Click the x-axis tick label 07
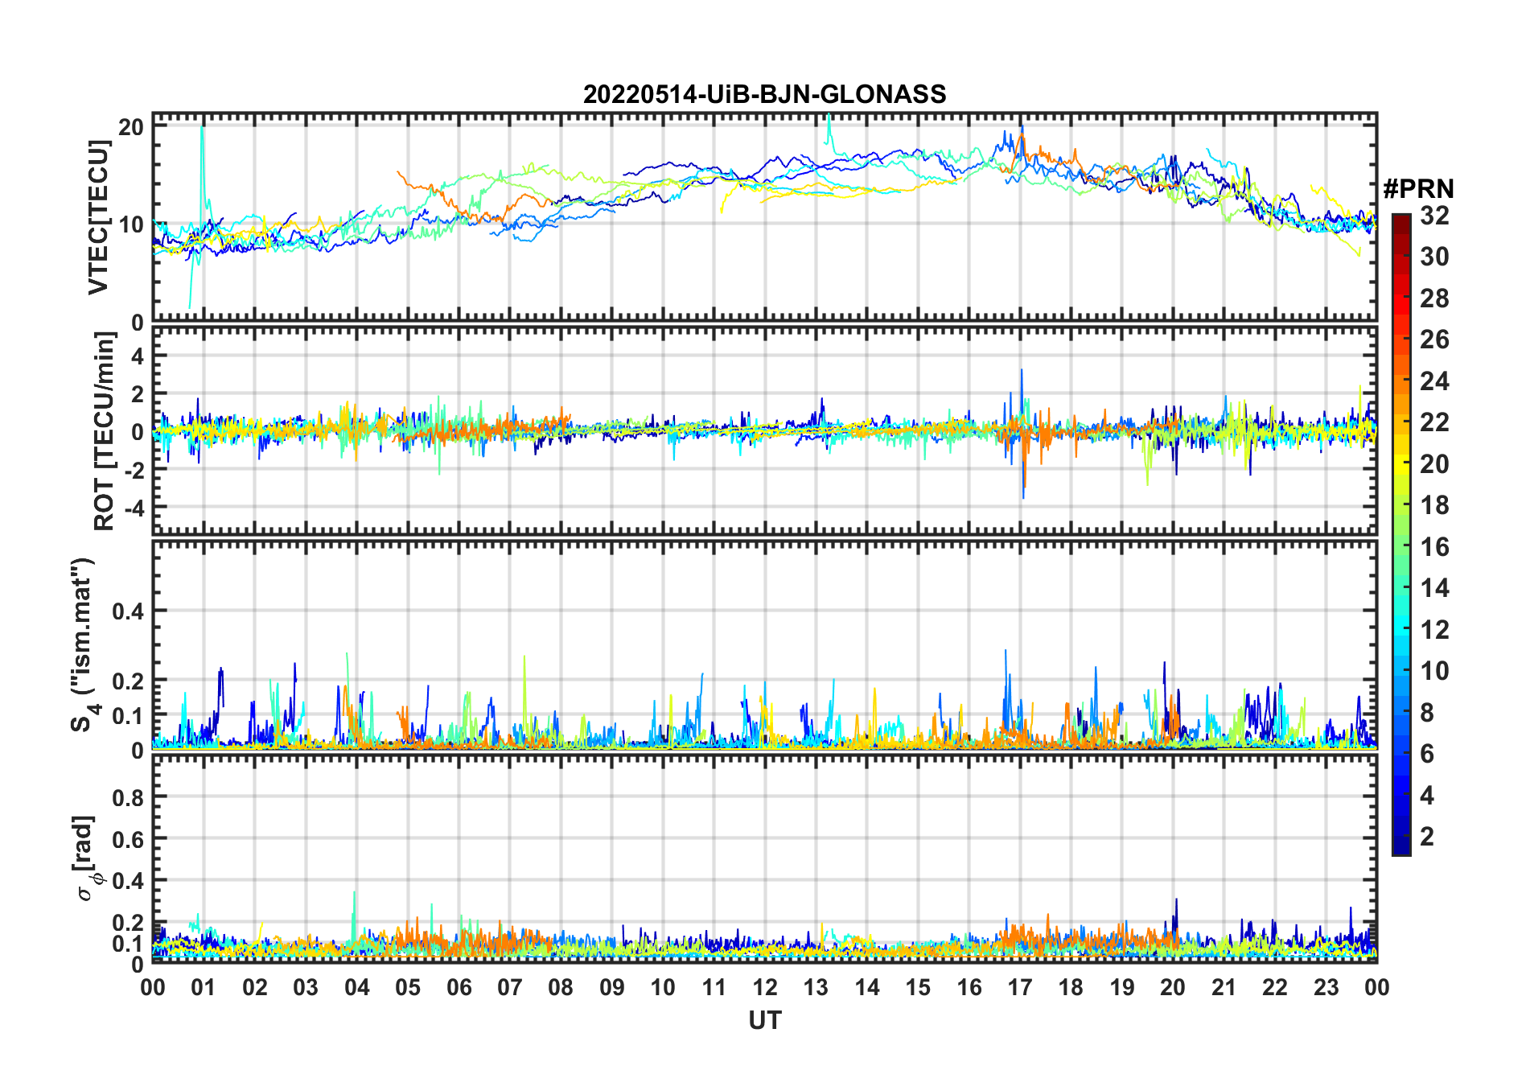Screen dimensions: 1530x1070 tap(510, 987)
